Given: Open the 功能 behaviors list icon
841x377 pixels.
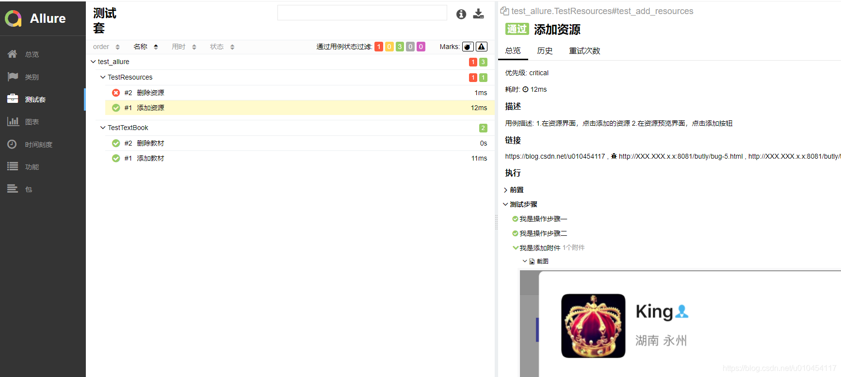Looking at the screenshot, I should click(x=13, y=166).
